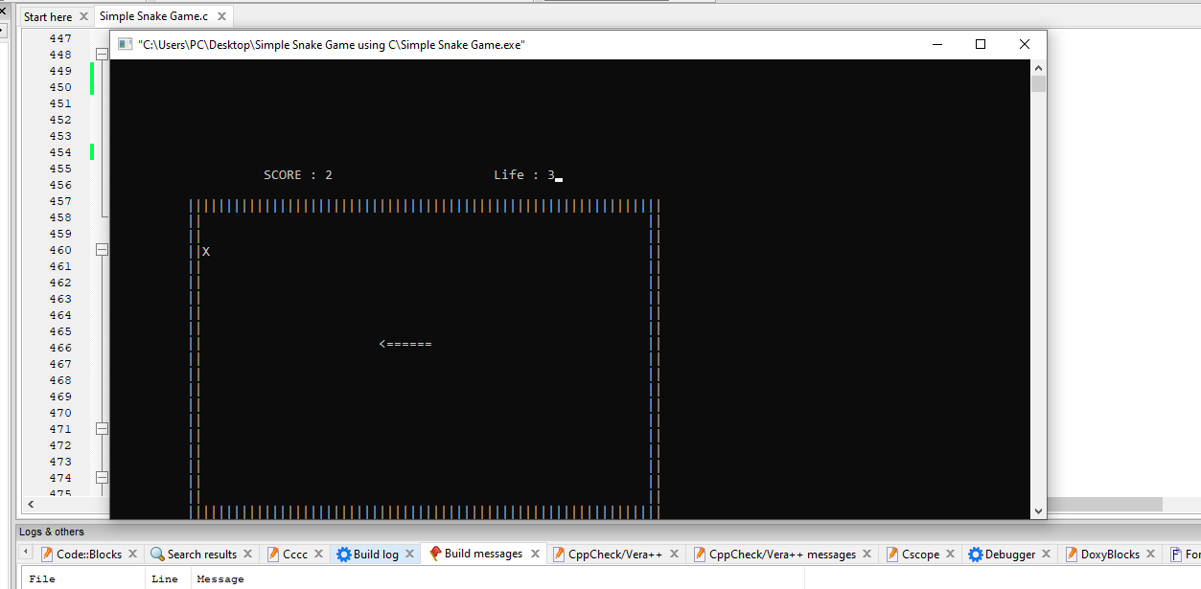Click the Search results magnifier icon
Screen dimensions: 1201x589
tap(159, 554)
